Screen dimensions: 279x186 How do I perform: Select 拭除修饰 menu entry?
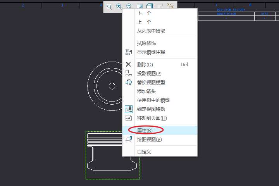tap(160, 43)
